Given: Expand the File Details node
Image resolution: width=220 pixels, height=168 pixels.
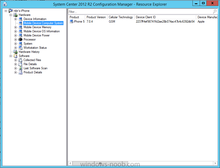Looking at the screenshot, I should click(16, 64).
